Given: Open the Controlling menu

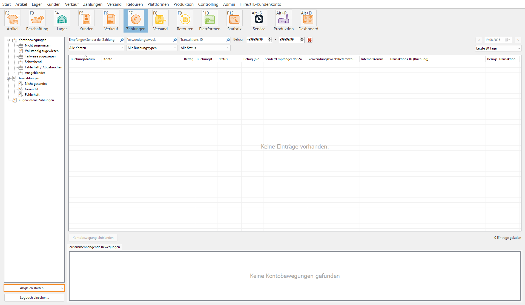Looking at the screenshot, I should point(208,4).
